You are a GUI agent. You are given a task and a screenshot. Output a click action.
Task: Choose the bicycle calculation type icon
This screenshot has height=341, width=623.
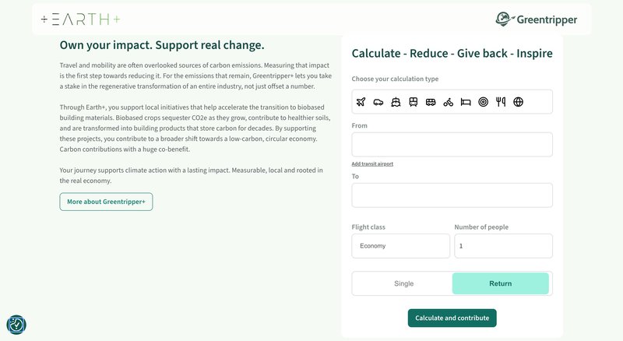pos(449,102)
